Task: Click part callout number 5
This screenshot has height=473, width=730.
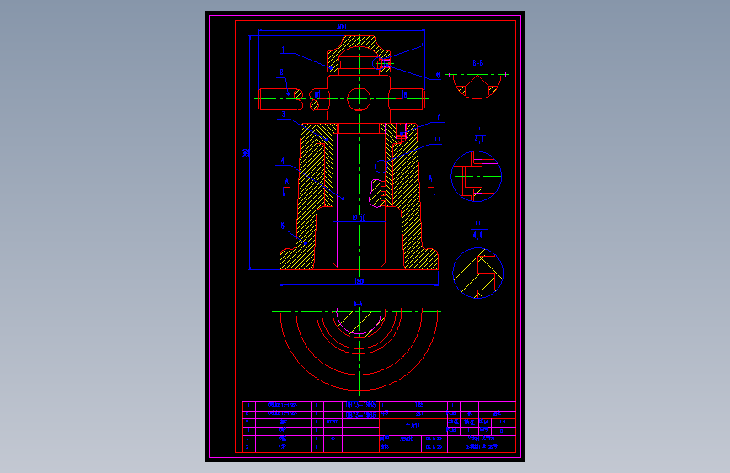Action: [283, 226]
